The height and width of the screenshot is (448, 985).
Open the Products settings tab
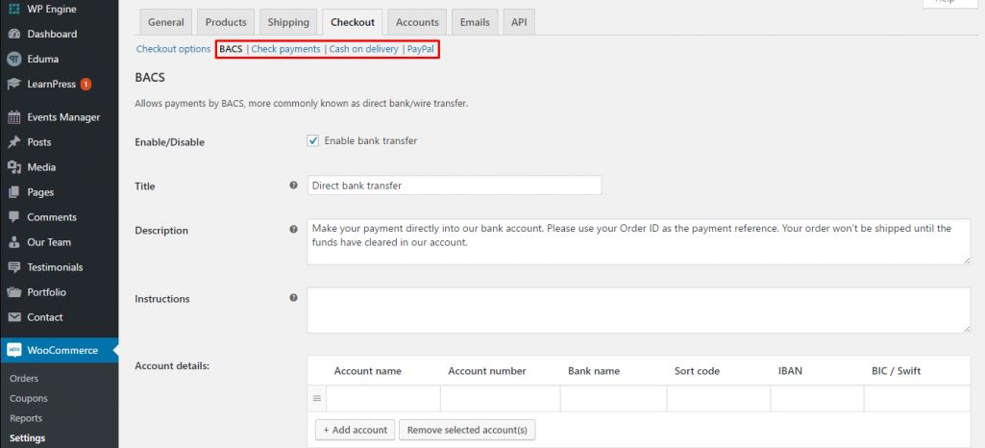click(x=226, y=22)
